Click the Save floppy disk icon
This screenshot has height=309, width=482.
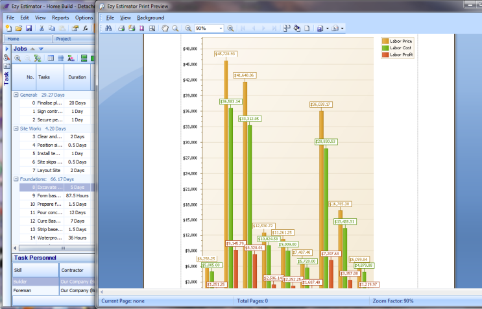pos(28,29)
